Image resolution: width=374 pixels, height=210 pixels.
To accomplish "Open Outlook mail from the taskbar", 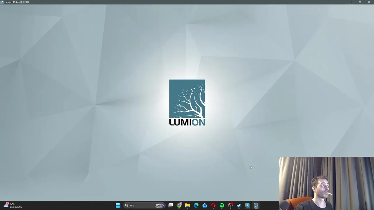I will click(205, 205).
